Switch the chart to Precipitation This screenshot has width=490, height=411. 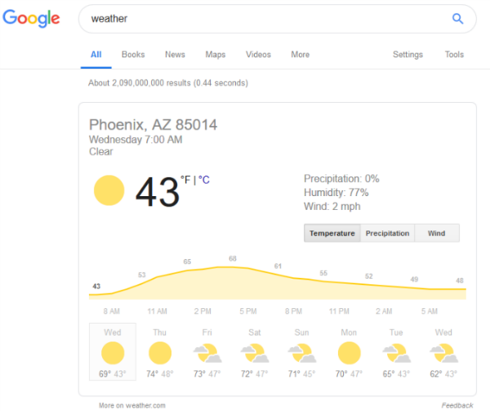(387, 233)
